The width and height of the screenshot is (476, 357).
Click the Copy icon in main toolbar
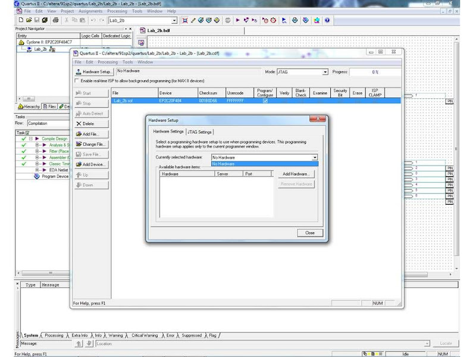tap(74, 20)
